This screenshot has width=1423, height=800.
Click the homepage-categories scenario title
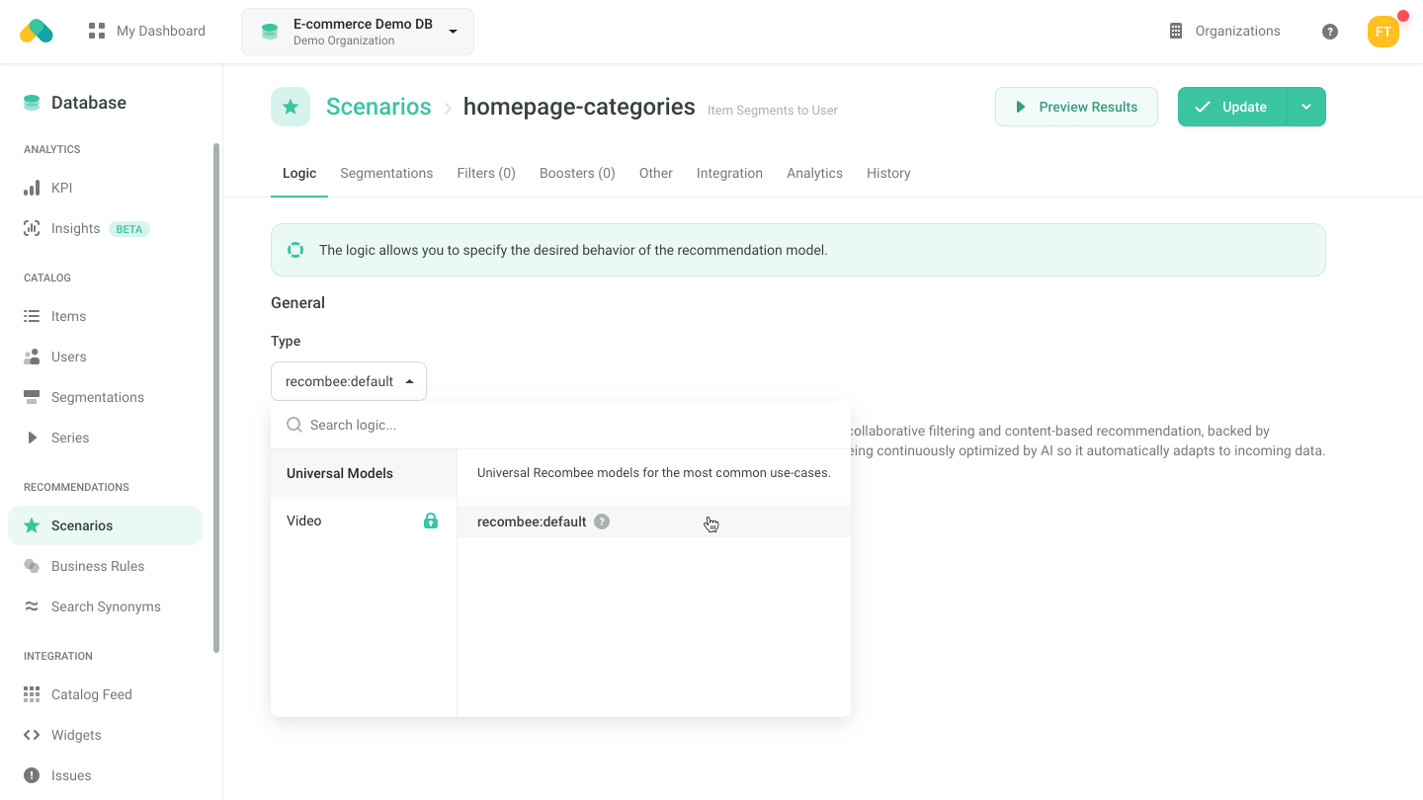pos(579,107)
